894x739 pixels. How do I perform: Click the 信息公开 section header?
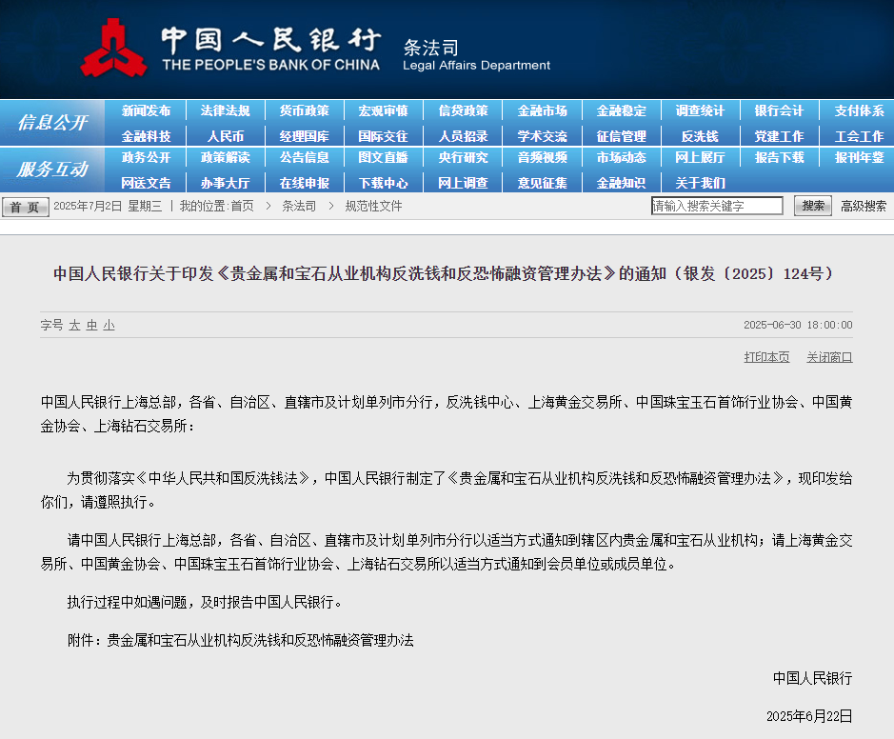point(52,122)
